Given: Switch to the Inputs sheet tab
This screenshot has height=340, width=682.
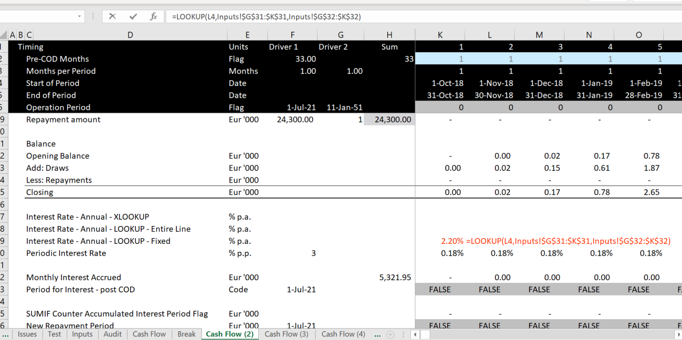Looking at the screenshot, I should coord(82,334).
